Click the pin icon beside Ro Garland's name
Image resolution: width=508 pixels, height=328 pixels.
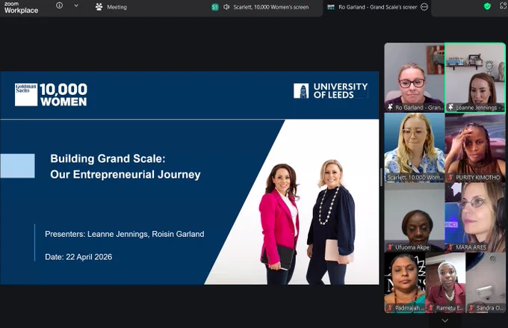(x=390, y=108)
